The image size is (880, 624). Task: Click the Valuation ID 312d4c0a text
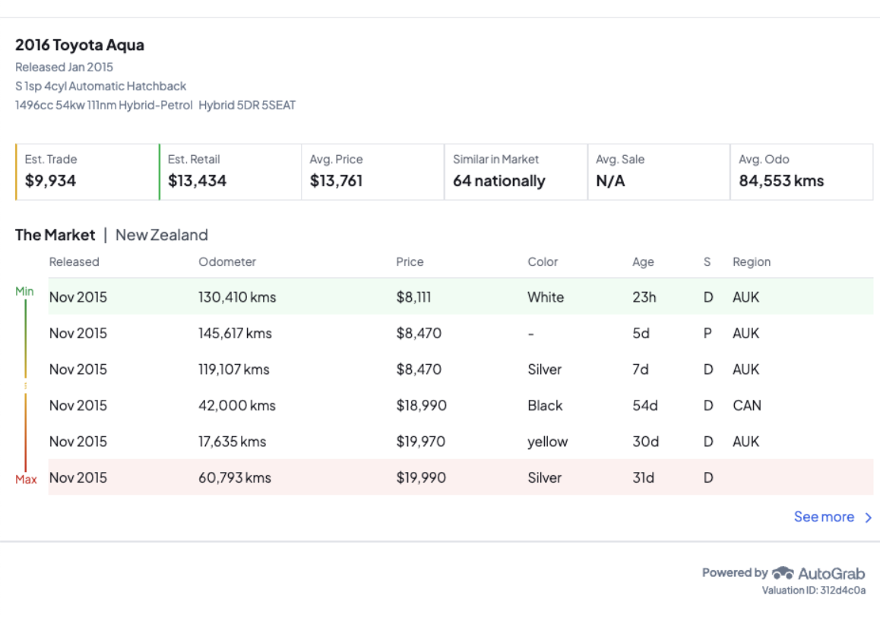pyautogui.click(x=814, y=591)
